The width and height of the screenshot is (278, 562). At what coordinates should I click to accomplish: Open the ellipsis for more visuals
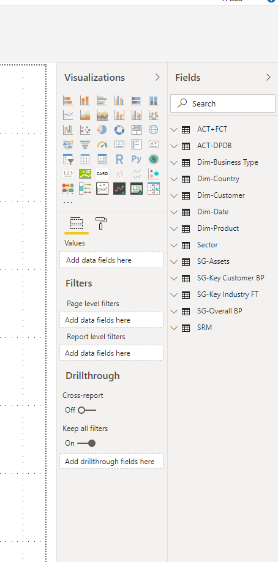pos(68,203)
